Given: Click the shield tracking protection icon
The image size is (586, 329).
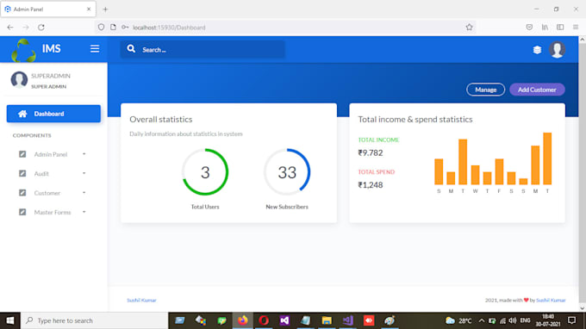Looking at the screenshot, I should (101, 27).
